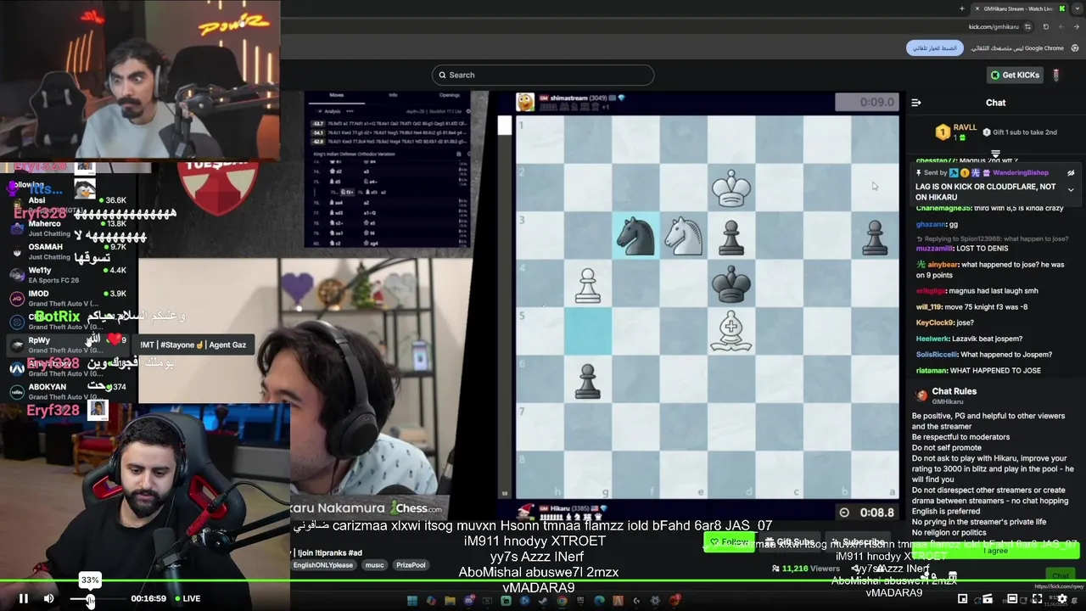This screenshot has width=1086, height=611.
Task: Click the bottom 0:08.8 player clock
Action: [866, 512]
